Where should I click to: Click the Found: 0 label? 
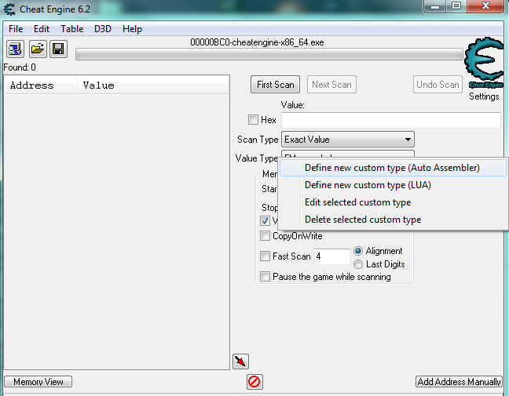(20, 67)
